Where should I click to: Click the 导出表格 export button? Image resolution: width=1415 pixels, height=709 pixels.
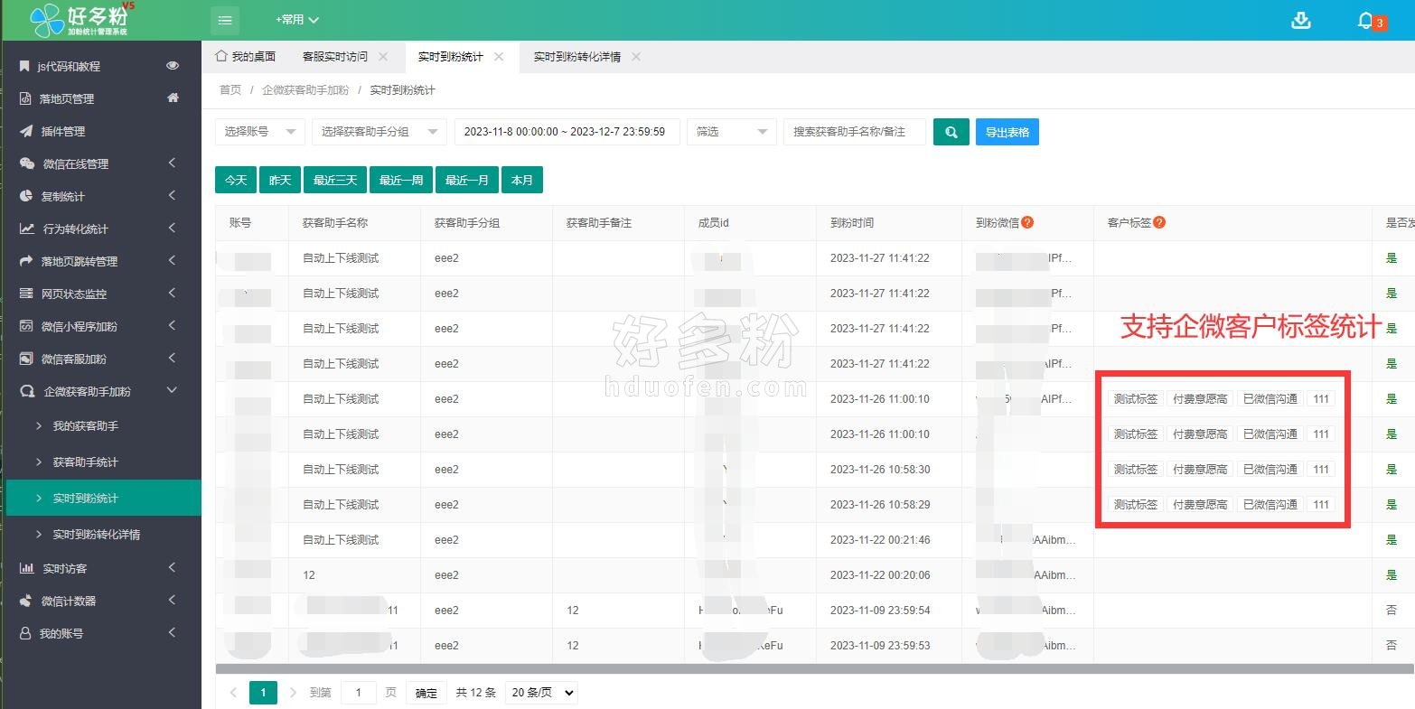[x=1007, y=132]
